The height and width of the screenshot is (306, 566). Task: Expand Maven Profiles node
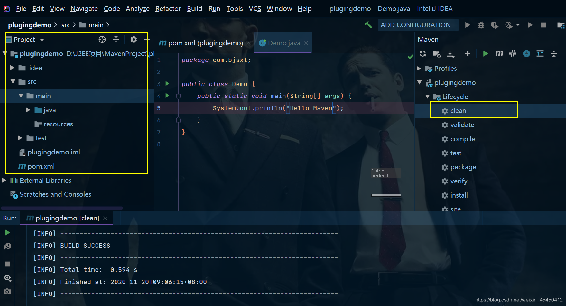tap(419, 69)
